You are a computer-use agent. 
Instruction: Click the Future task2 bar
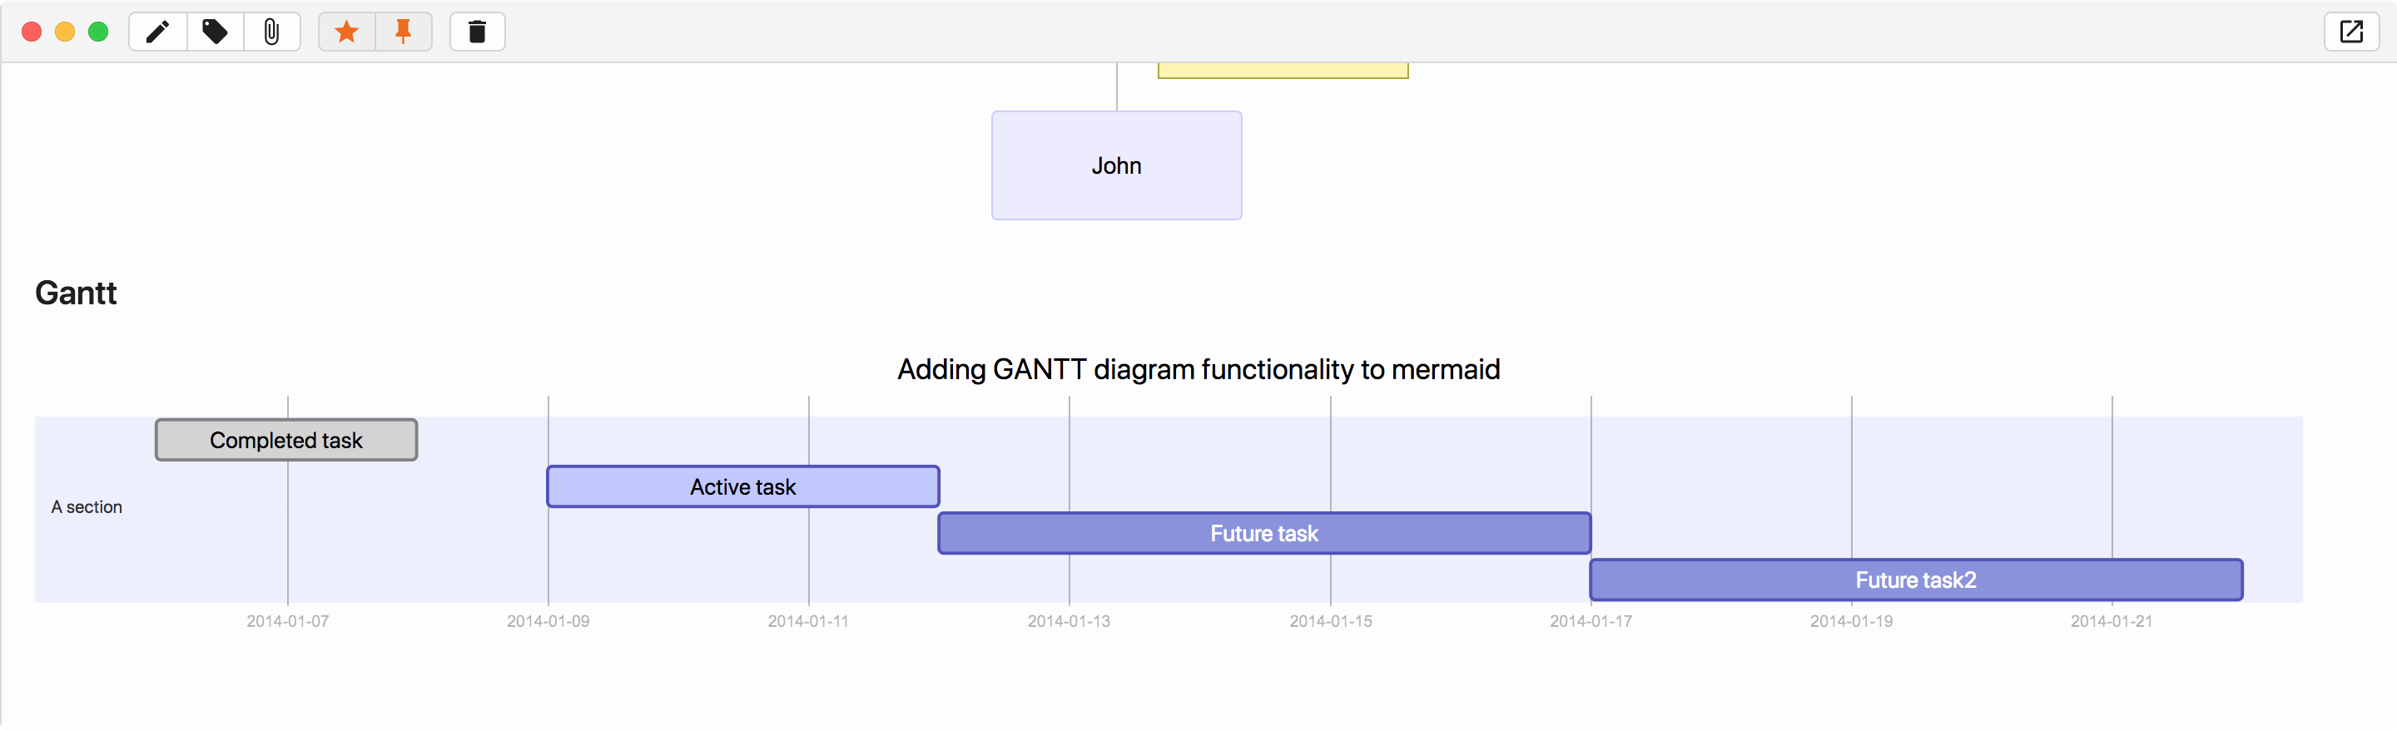[x=1915, y=580]
